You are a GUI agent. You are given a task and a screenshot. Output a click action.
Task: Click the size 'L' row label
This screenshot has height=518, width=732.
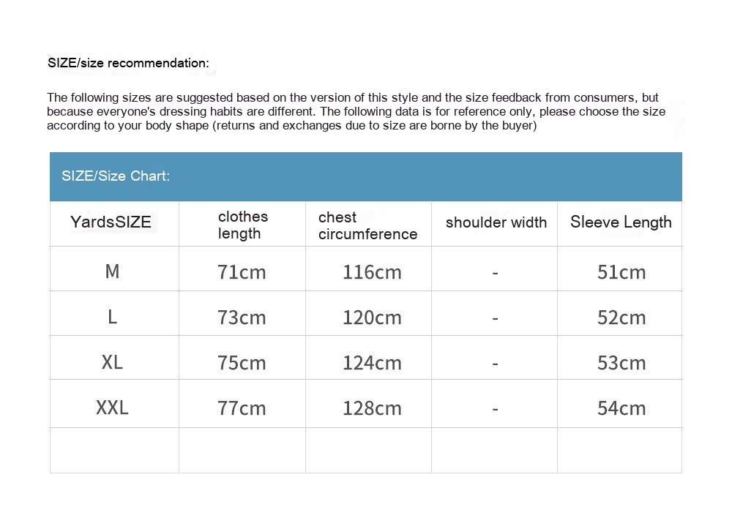[x=112, y=317]
